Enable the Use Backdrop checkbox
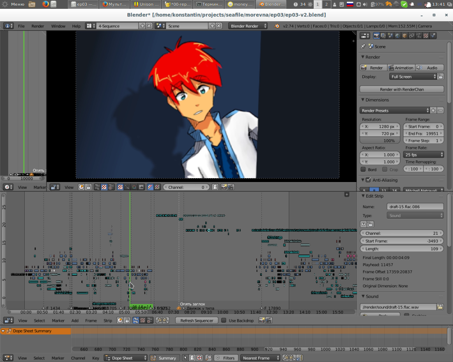453x362 pixels. tap(223, 320)
